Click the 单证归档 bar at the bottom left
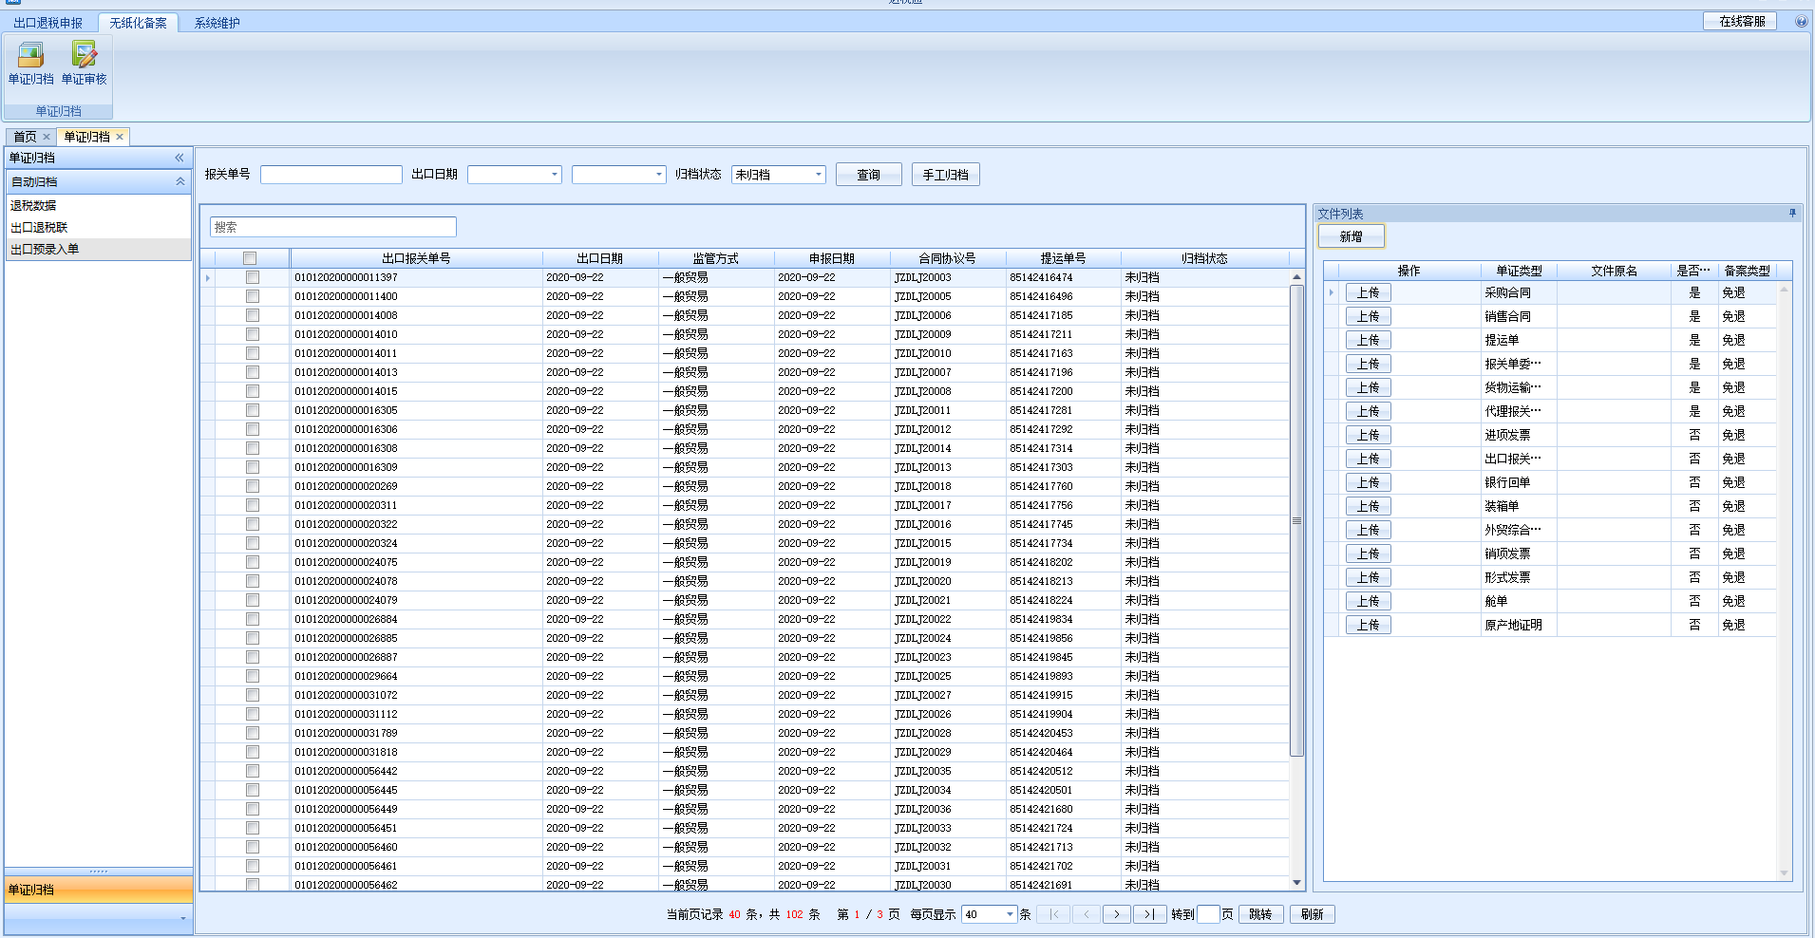This screenshot has width=1815, height=938. coord(99,890)
